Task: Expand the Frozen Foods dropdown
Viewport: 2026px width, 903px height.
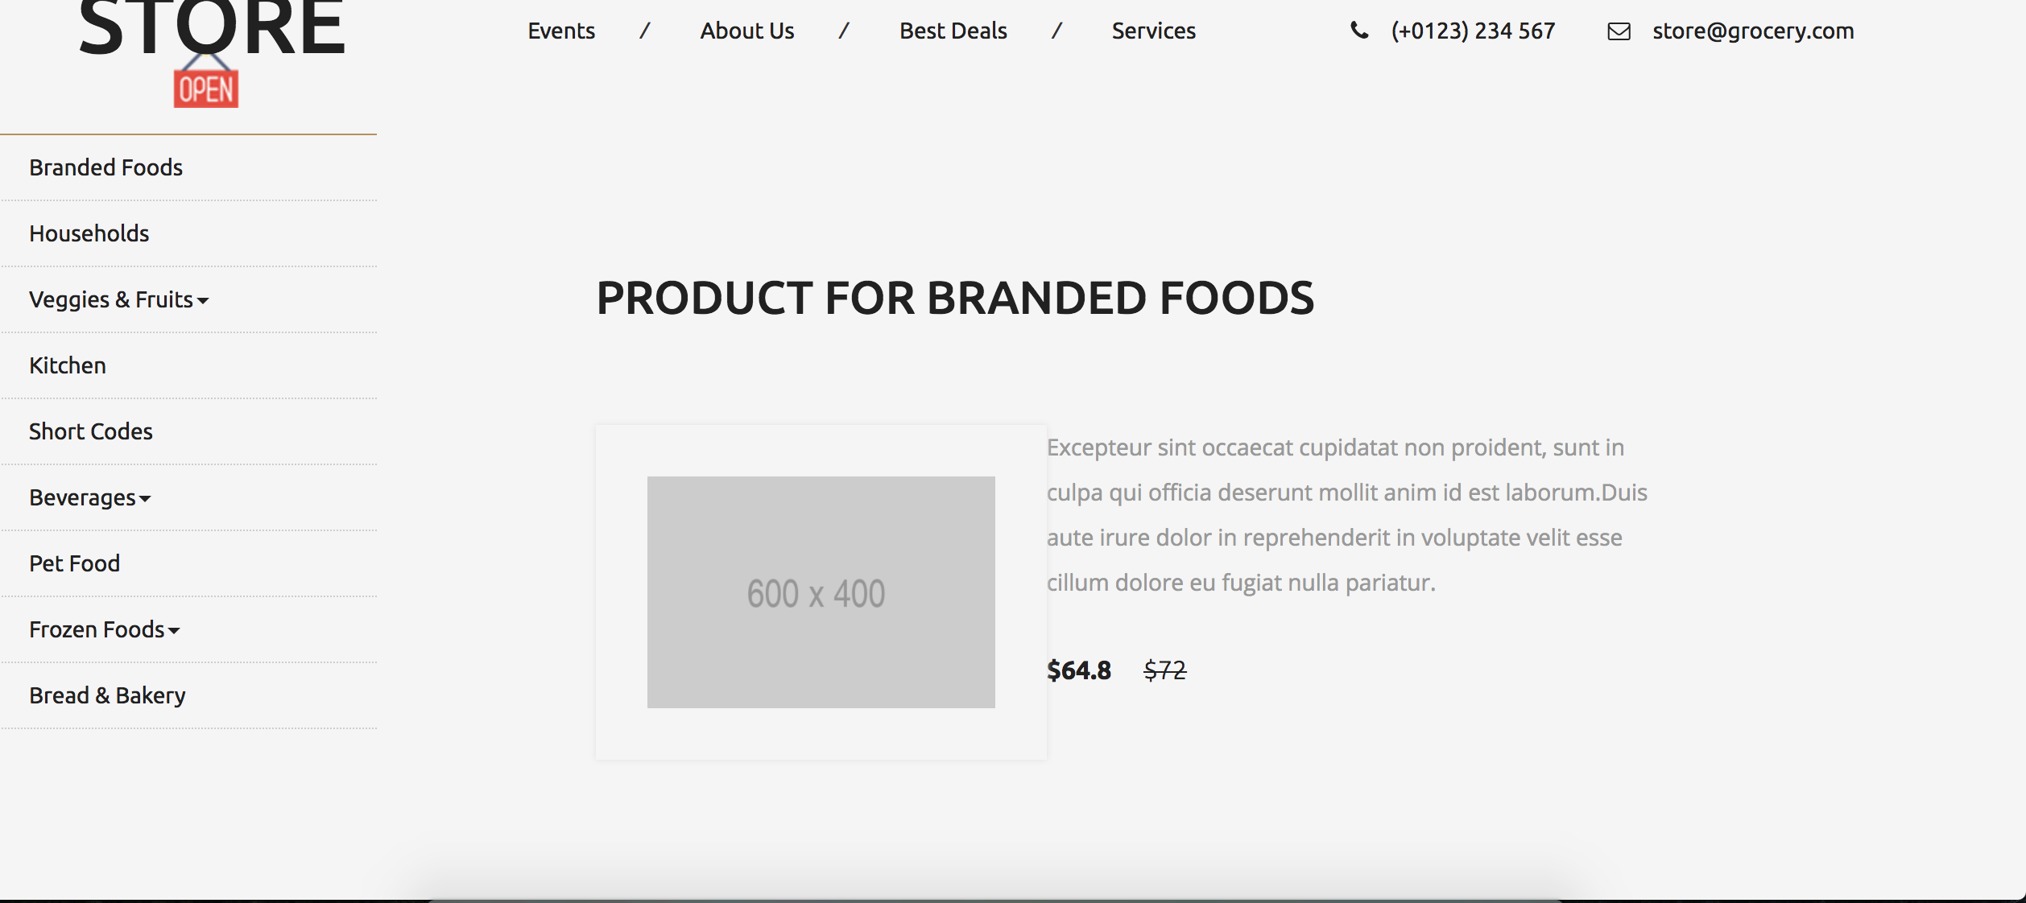Action: click(x=105, y=629)
